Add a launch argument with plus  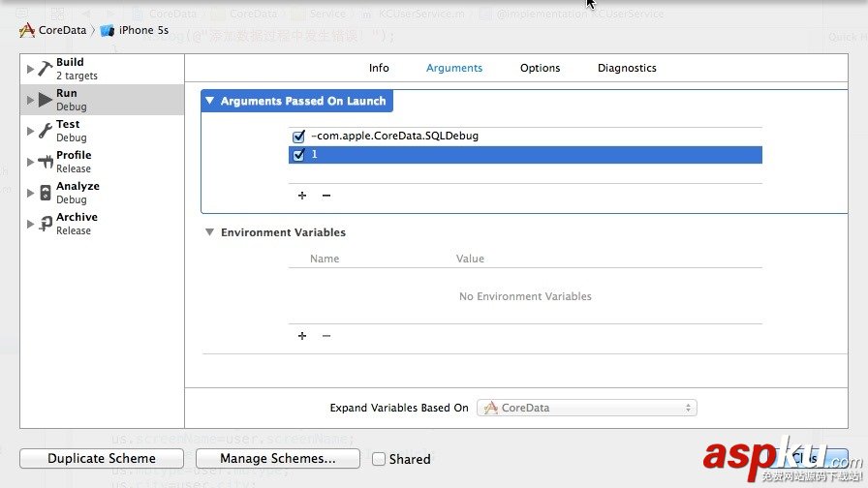click(302, 196)
